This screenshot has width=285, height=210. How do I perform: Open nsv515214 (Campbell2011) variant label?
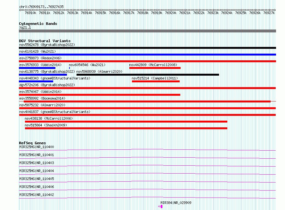155,78
